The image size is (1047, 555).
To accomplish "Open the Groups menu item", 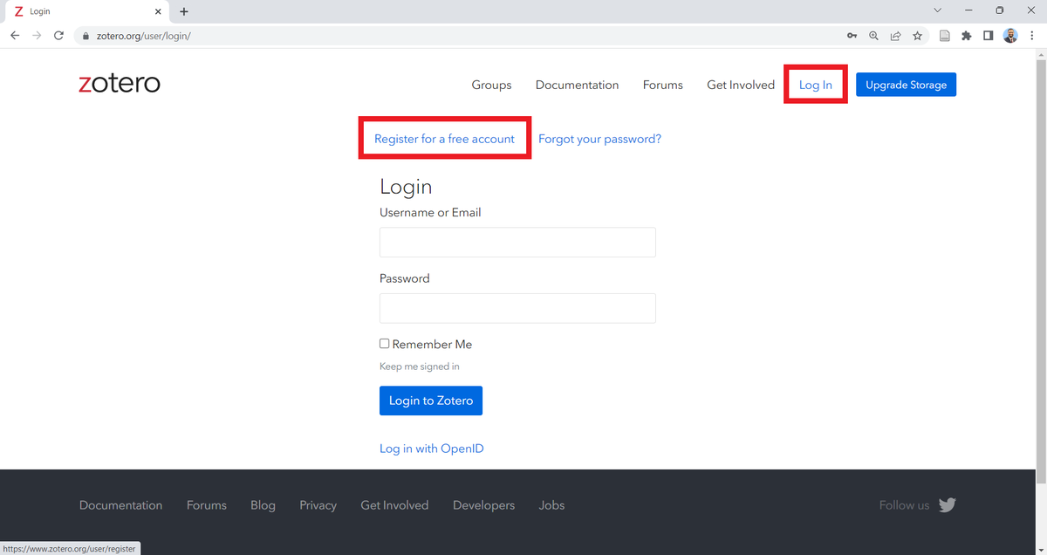I will pyautogui.click(x=491, y=85).
